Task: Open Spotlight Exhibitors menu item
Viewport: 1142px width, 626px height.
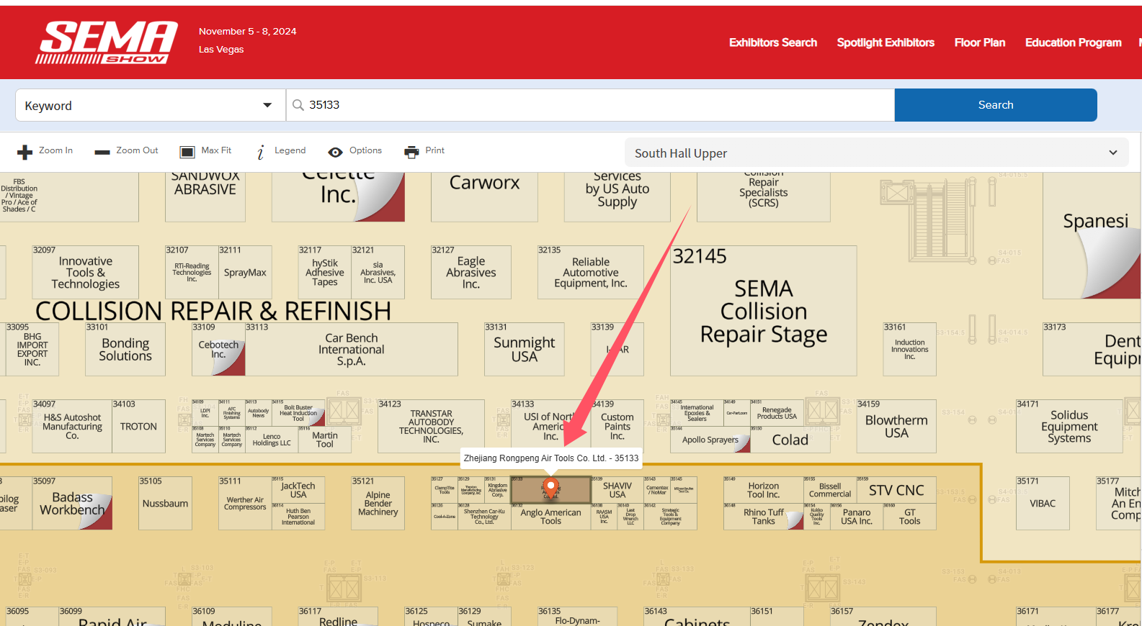Action: pos(886,42)
